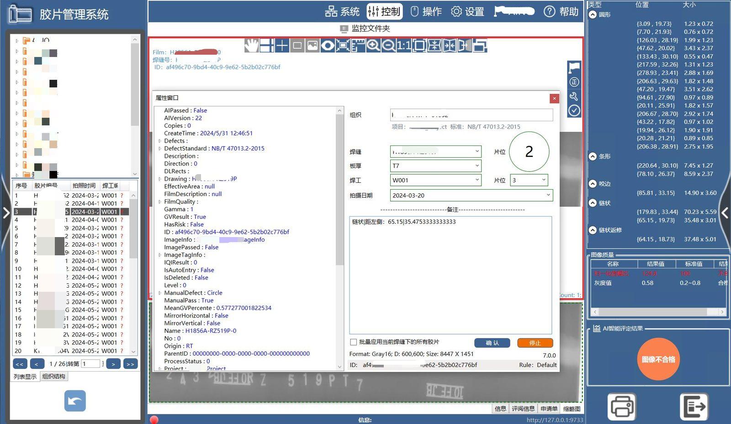Viewport: 731px width, 424px height.
Task: Click the wrench tool icon beside the image
Action: click(574, 96)
